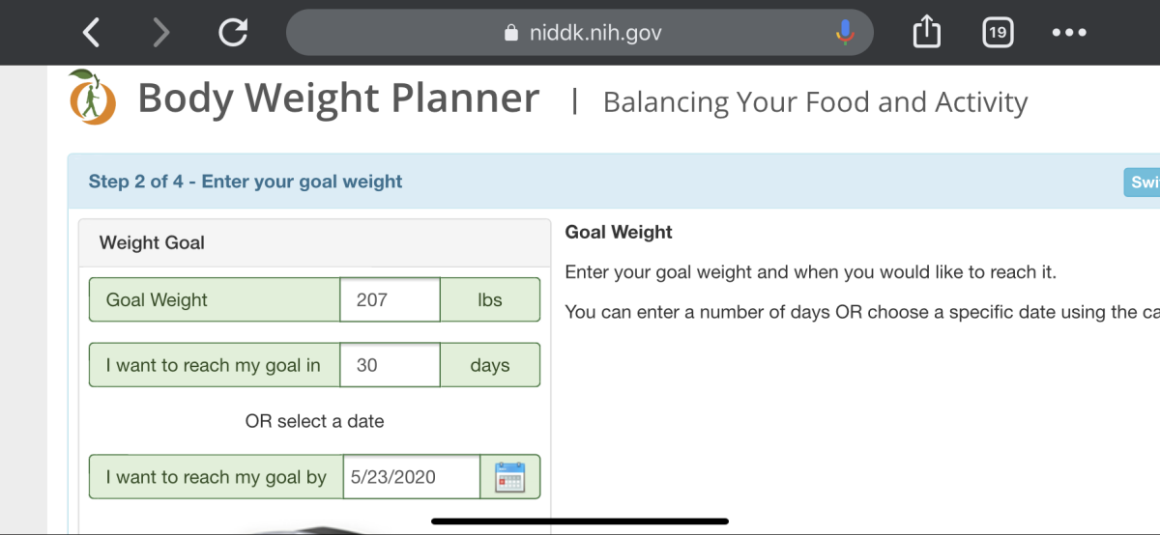Open the share sheet icon
This screenshot has width=1160, height=535.
coord(926,34)
